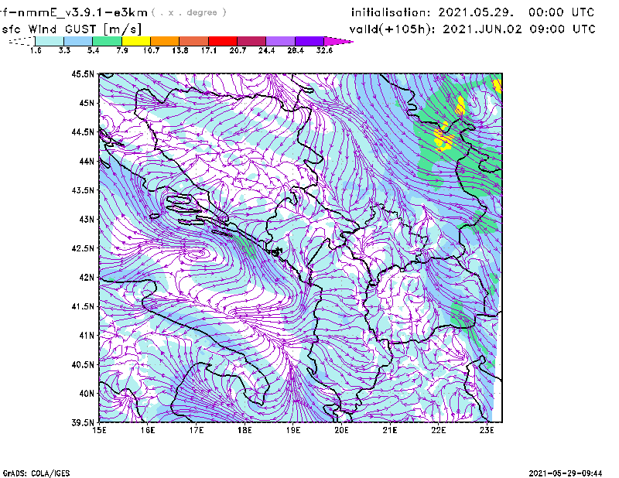Click the "44.5N" latitude label
Image resolution: width=619 pixels, height=478 pixels.
click(83, 131)
